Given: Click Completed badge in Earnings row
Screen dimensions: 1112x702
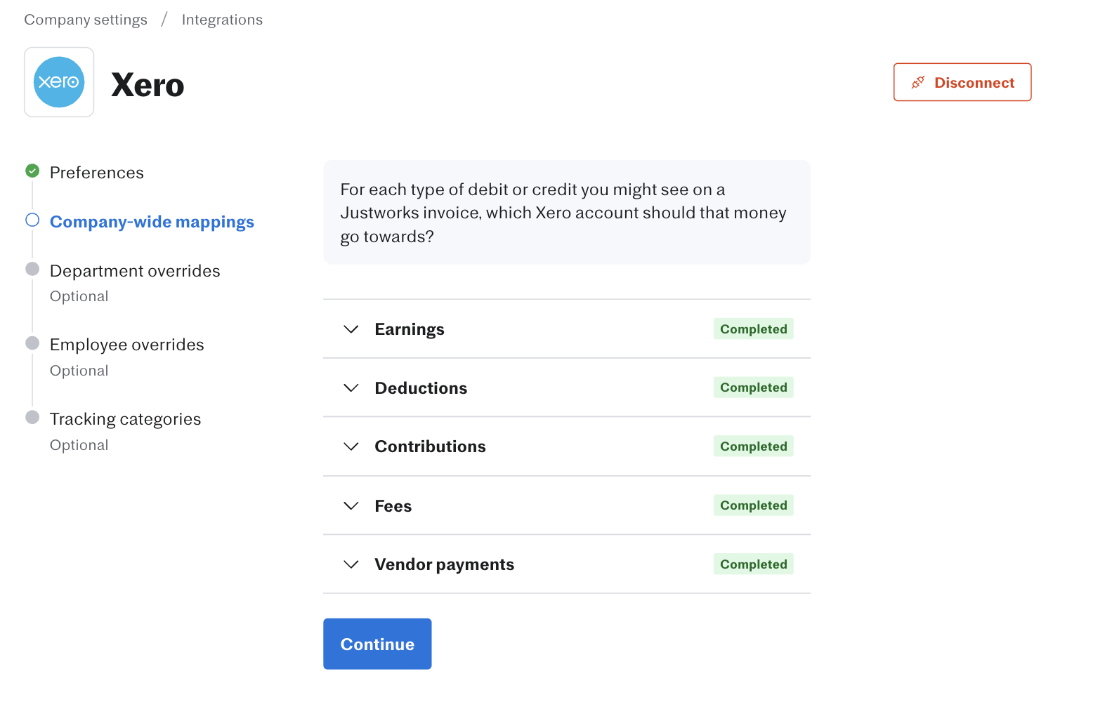Looking at the screenshot, I should [x=754, y=329].
